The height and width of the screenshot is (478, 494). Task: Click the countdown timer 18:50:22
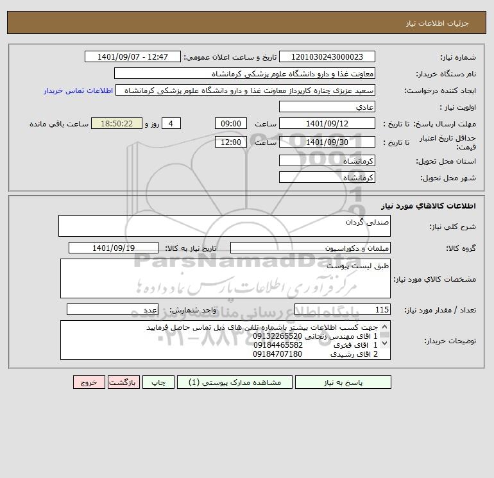pyautogui.click(x=117, y=124)
